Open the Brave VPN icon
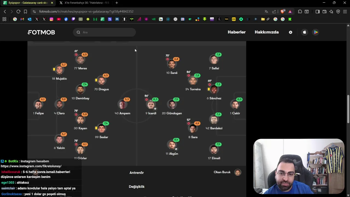 click(x=338, y=11)
